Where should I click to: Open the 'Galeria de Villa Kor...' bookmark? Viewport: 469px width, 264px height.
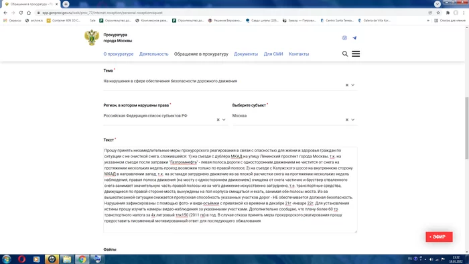374,21
